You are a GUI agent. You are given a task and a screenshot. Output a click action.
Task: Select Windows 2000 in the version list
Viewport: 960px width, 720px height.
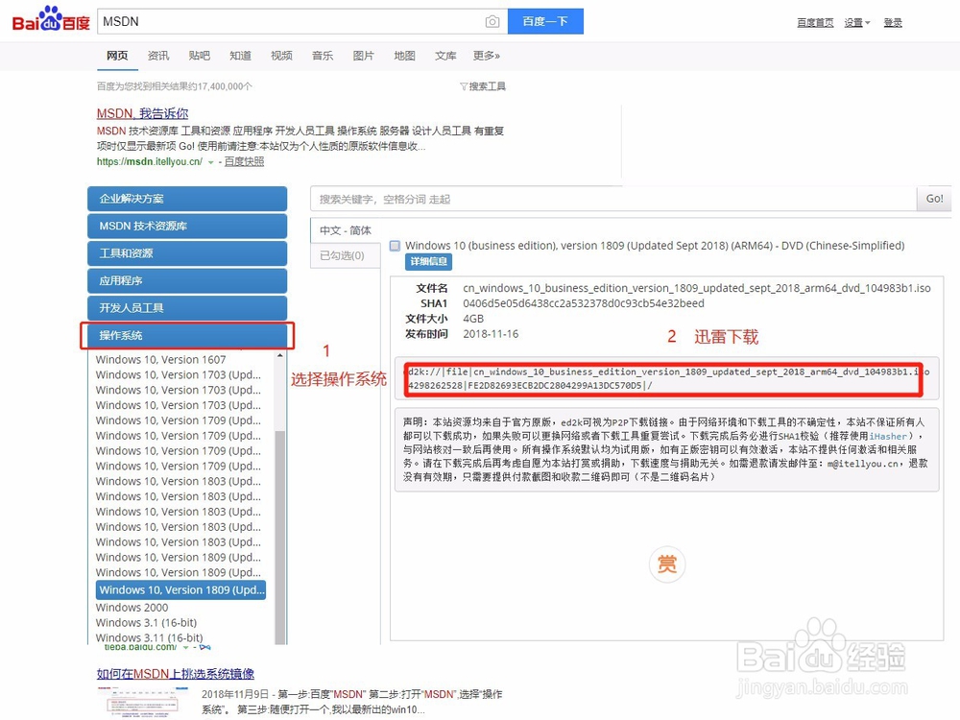[132, 607]
